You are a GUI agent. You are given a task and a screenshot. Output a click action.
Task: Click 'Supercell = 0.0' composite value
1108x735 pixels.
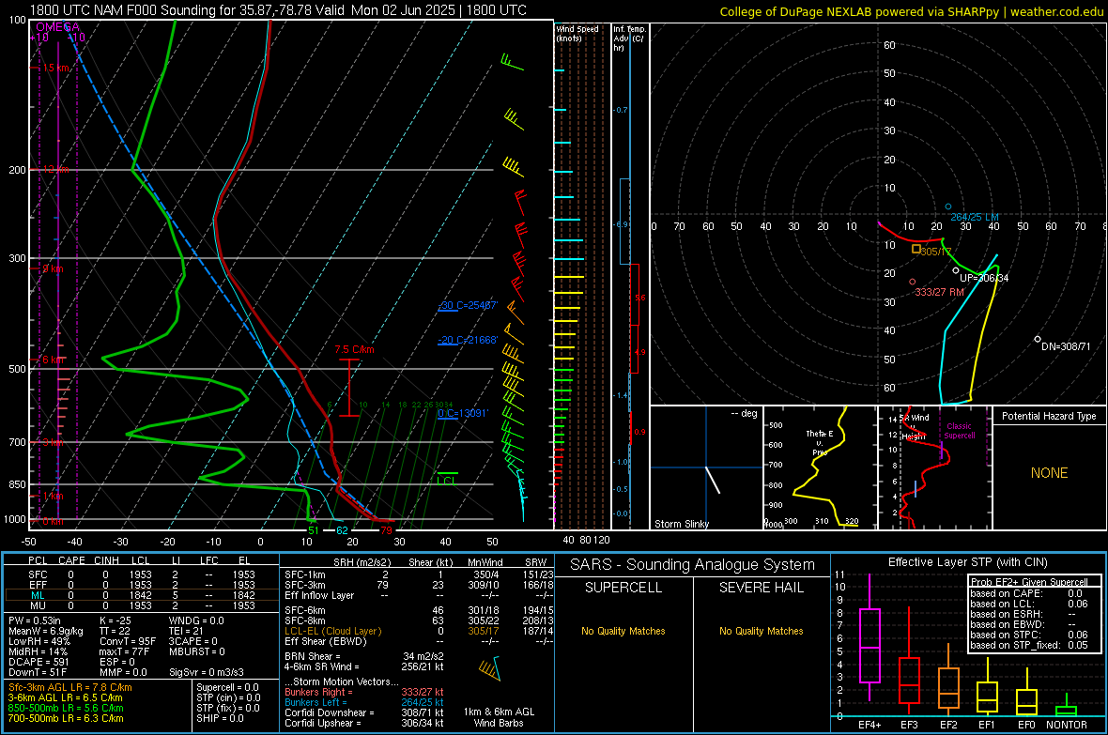coord(227,687)
